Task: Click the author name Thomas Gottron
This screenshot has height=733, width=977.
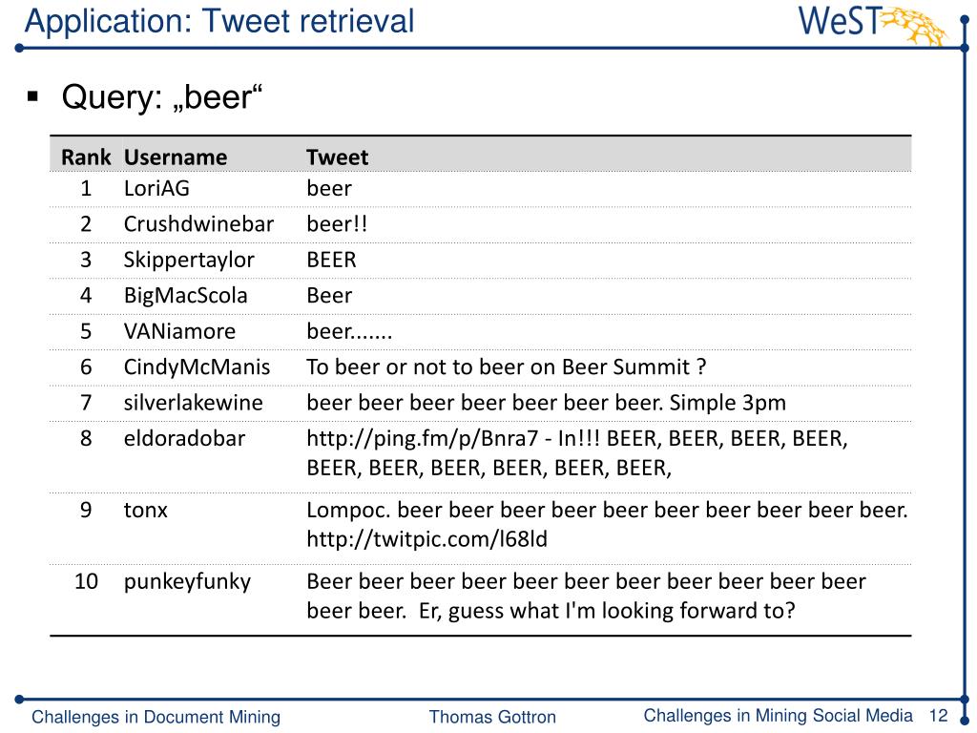Action: [x=492, y=717]
